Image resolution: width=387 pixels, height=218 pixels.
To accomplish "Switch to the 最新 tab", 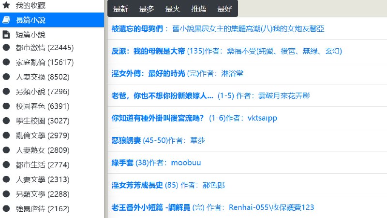I will pyautogui.click(x=121, y=9).
